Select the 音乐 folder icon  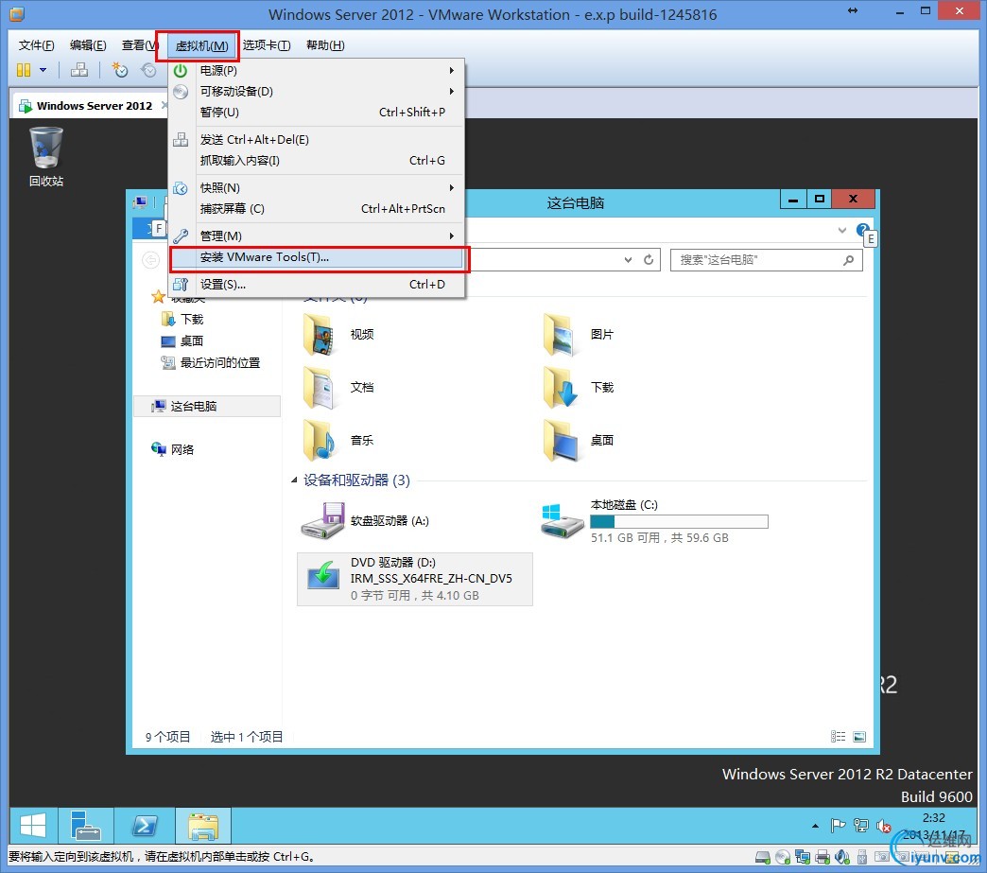pos(320,440)
